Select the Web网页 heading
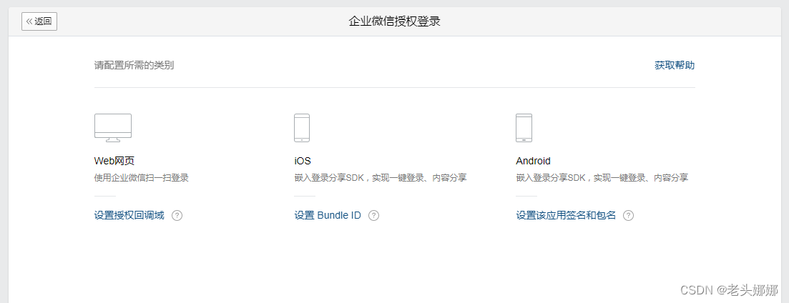 pyautogui.click(x=114, y=161)
